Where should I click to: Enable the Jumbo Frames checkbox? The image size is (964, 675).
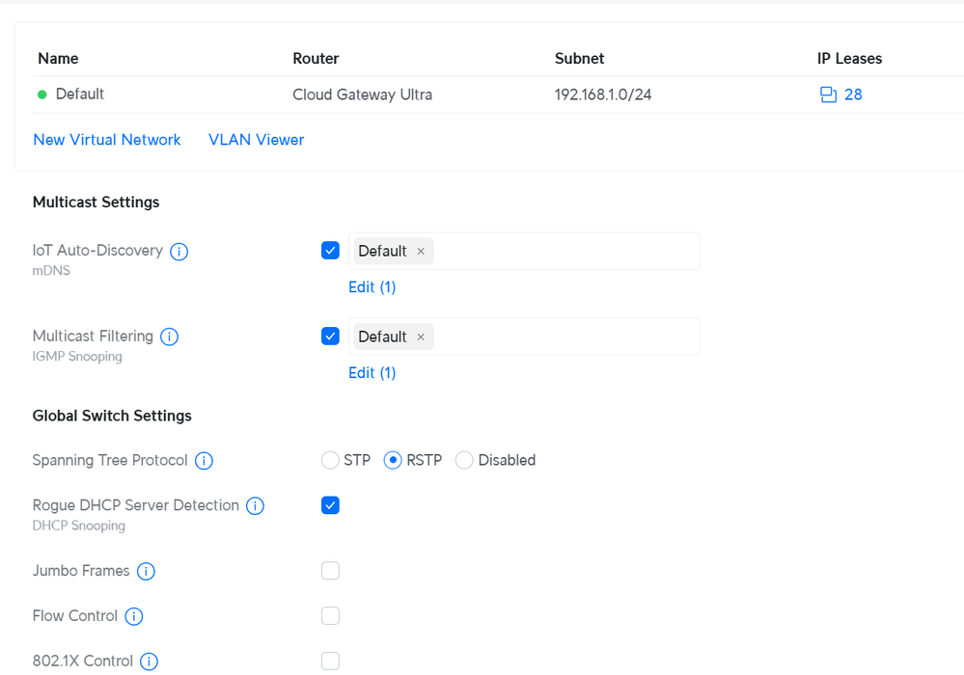330,571
